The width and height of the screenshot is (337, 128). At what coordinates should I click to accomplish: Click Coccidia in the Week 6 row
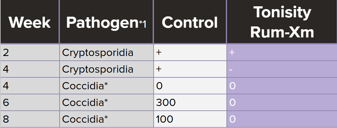pos(85,103)
